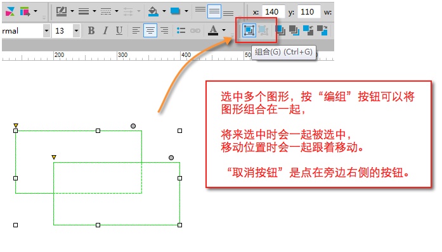Toggle Underline text formatting

(x=119, y=30)
